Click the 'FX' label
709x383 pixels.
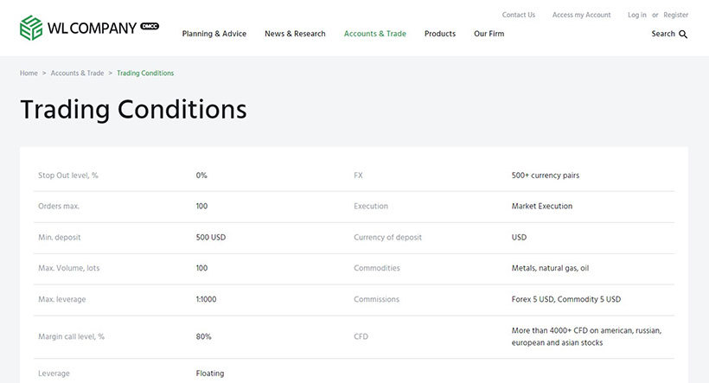tap(358, 176)
